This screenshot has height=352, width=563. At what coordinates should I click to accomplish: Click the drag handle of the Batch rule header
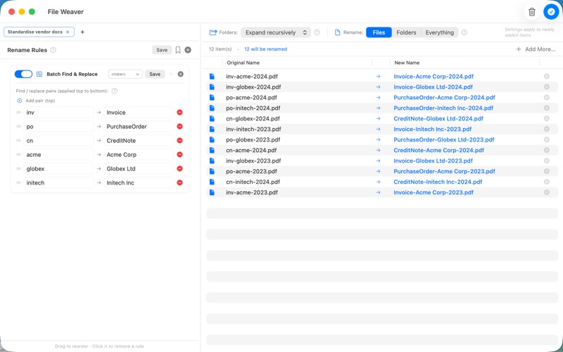click(x=171, y=74)
